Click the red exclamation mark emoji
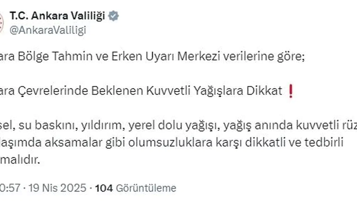The width and height of the screenshot is (357, 201). (x=291, y=92)
